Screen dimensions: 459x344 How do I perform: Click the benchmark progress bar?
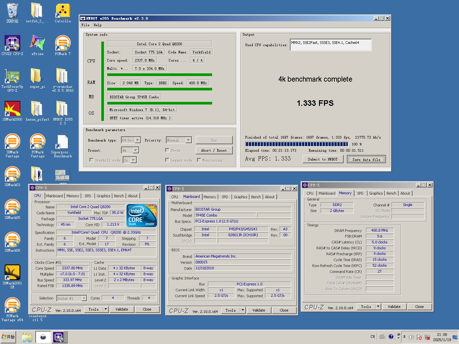click(x=297, y=144)
